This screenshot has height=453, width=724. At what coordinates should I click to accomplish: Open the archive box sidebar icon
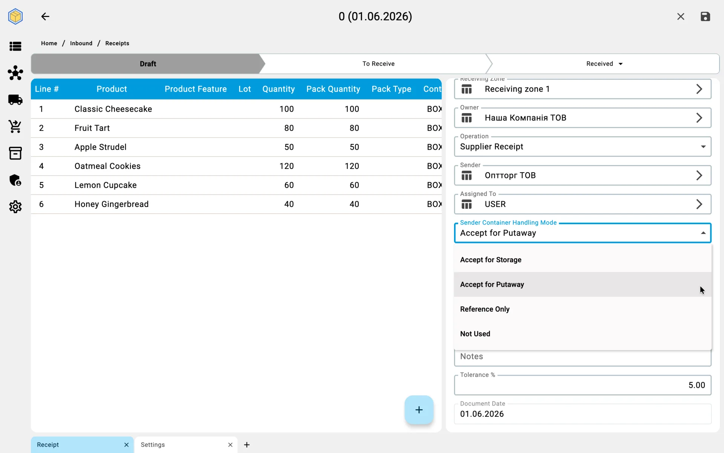[15, 153]
